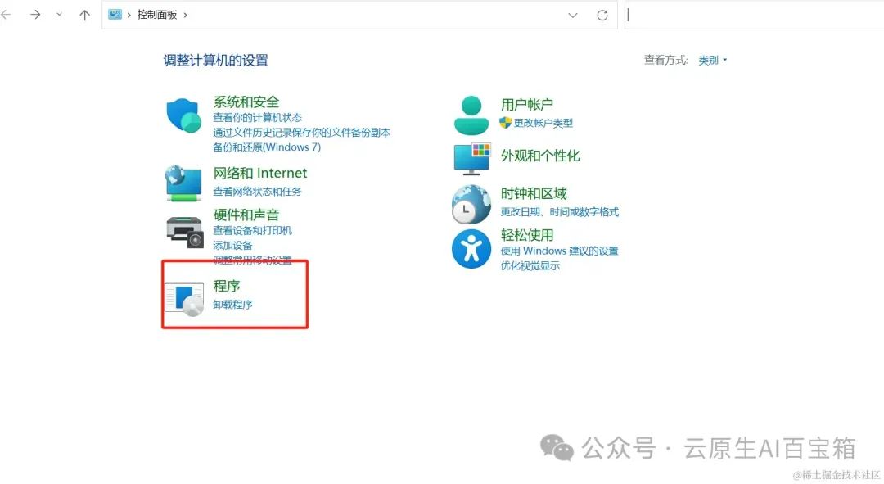
Task: Click the Clock and Region globe icon
Action: (x=471, y=204)
